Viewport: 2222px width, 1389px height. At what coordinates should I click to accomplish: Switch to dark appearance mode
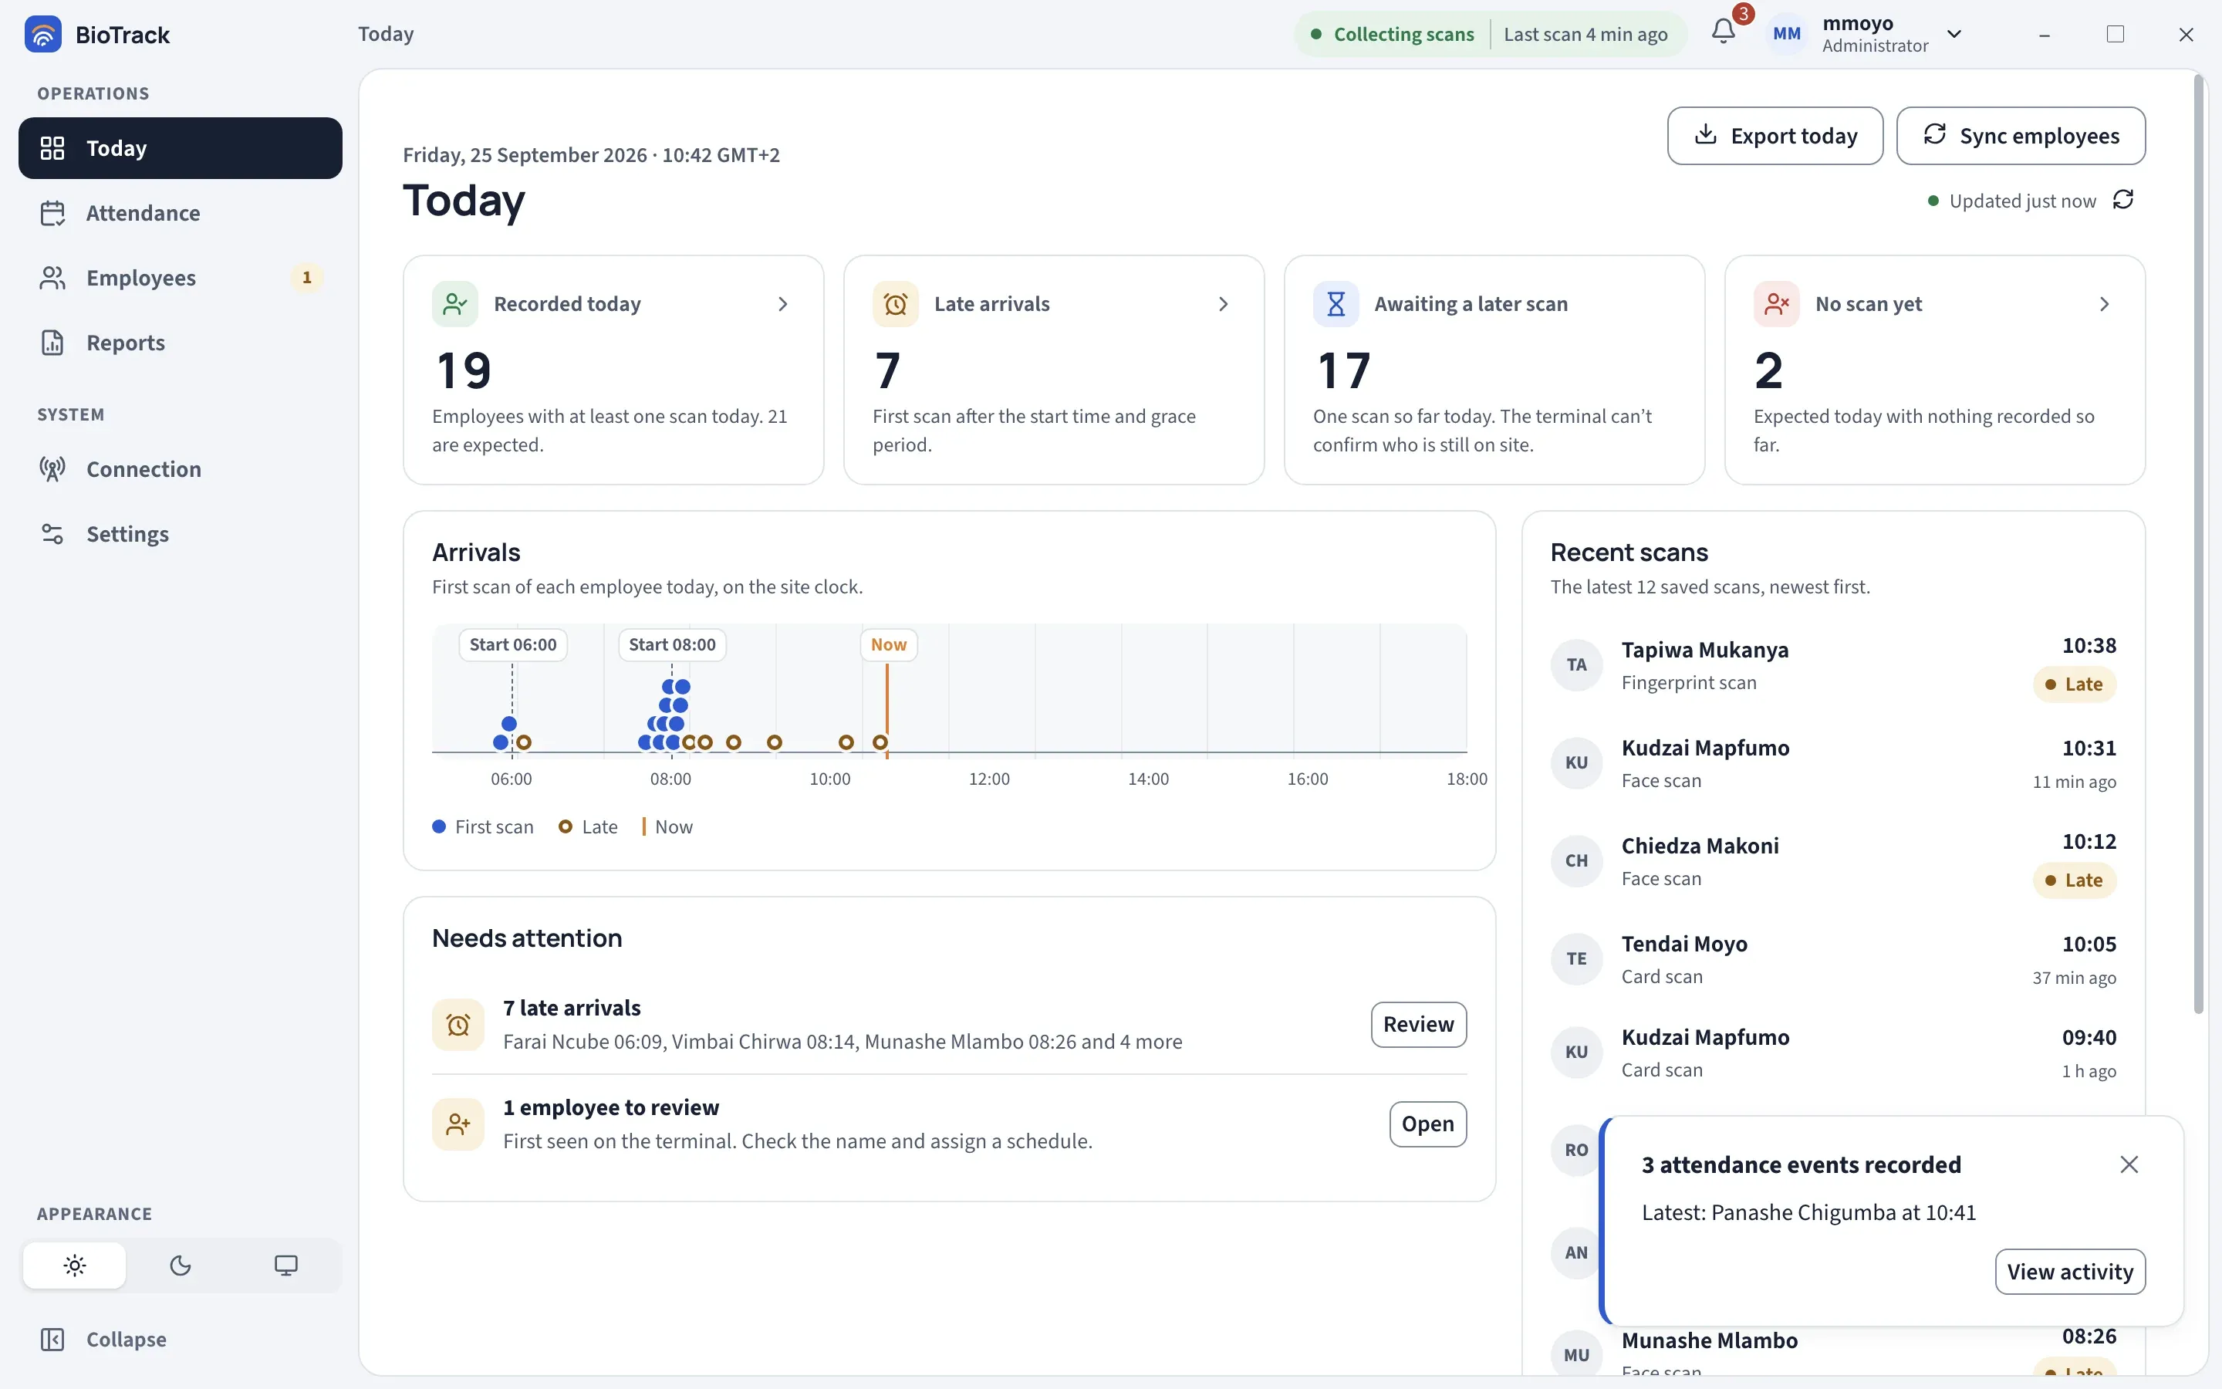pyautogui.click(x=181, y=1266)
